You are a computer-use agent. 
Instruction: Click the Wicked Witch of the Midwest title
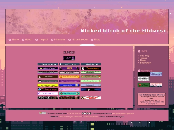(x=123, y=31)
